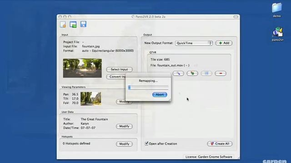The height and width of the screenshot is (163, 291).
Task: Click the Pan value 36.5
Action: pos(75,94)
